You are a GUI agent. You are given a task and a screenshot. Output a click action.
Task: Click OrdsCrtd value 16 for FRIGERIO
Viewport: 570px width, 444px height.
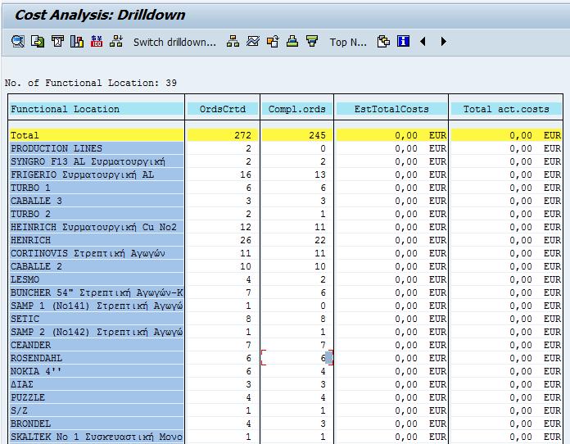[x=246, y=174]
